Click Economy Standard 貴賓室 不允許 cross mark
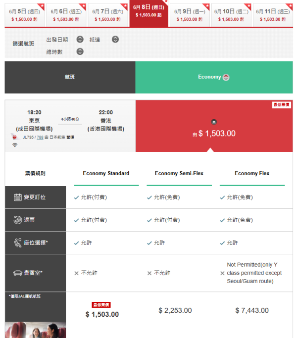The width and height of the screenshot is (297, 338). pos(76,273)
